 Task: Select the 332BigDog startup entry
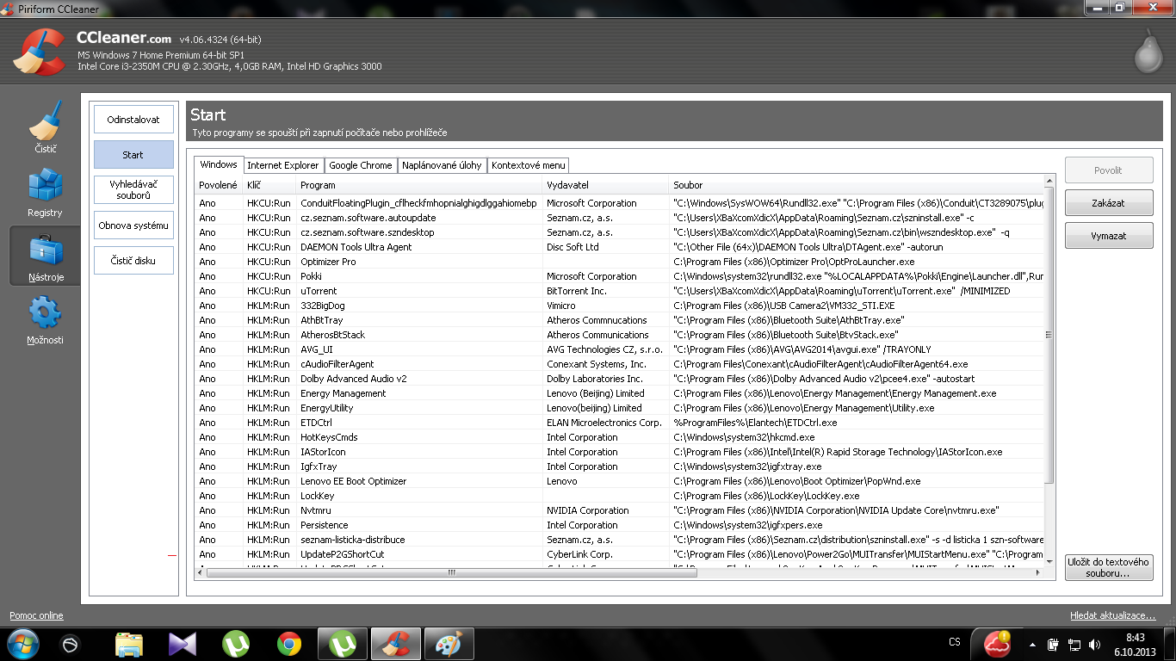[x=619, y=306]
